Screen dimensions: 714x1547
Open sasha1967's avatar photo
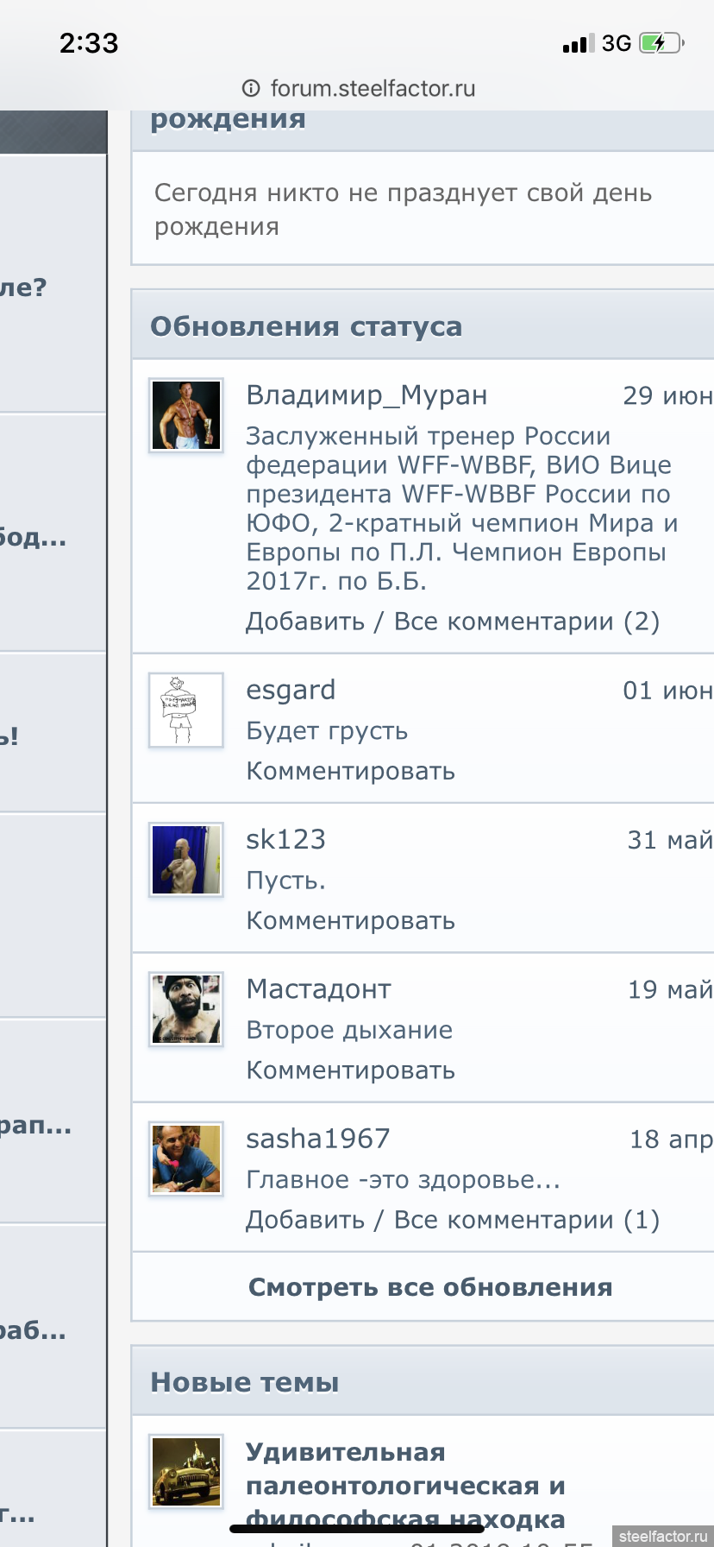(186, 1159)
